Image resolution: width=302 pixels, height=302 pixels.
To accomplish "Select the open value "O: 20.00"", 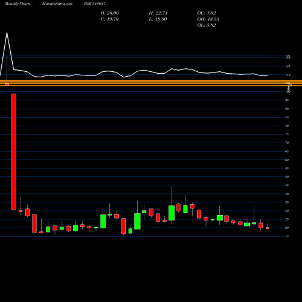I will [x=110, y=13].
